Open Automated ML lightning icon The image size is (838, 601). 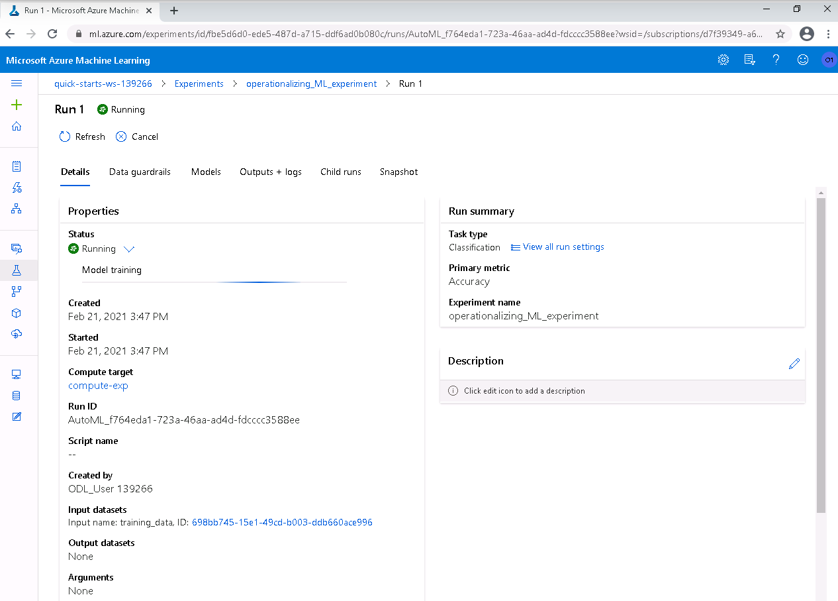pyautogui.click(x=17, y=188)
